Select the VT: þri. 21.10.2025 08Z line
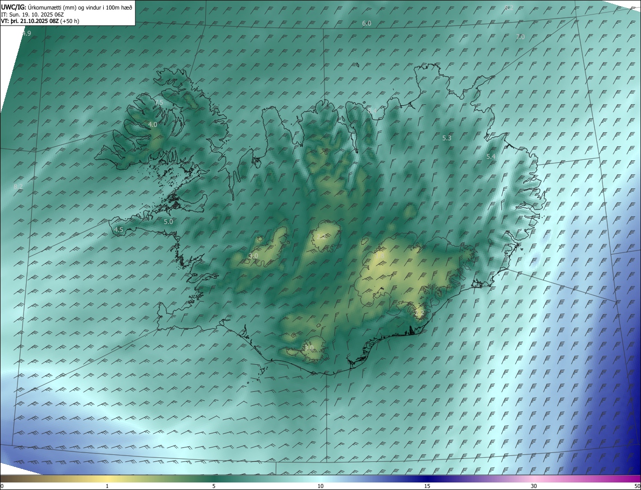This screenshot has height=490, width=641. (40, 21)
